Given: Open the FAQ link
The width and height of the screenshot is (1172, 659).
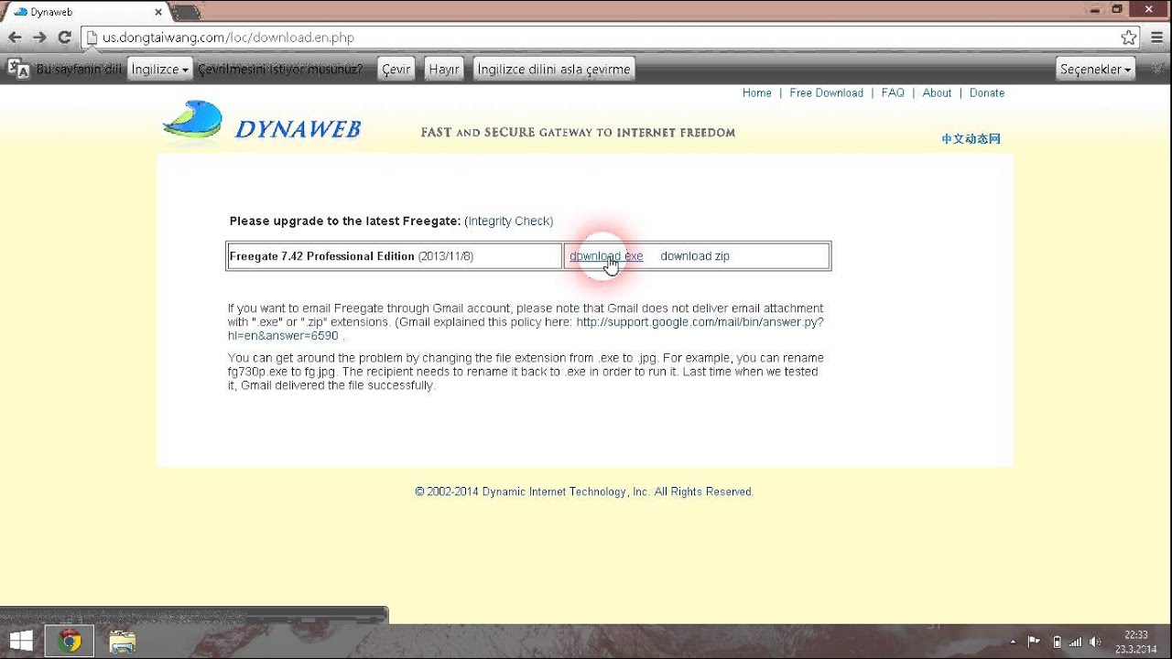Looking at the screenshot, I should click(893, 92).
